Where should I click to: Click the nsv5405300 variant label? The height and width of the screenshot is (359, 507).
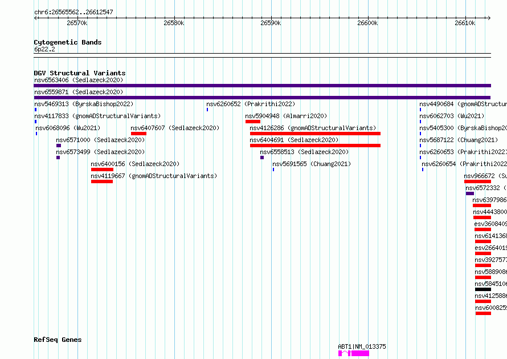463,128
